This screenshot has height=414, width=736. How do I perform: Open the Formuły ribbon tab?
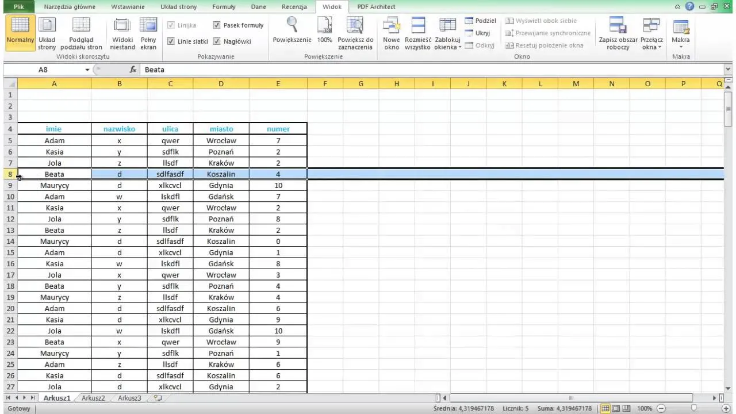(x=224, y=7)
